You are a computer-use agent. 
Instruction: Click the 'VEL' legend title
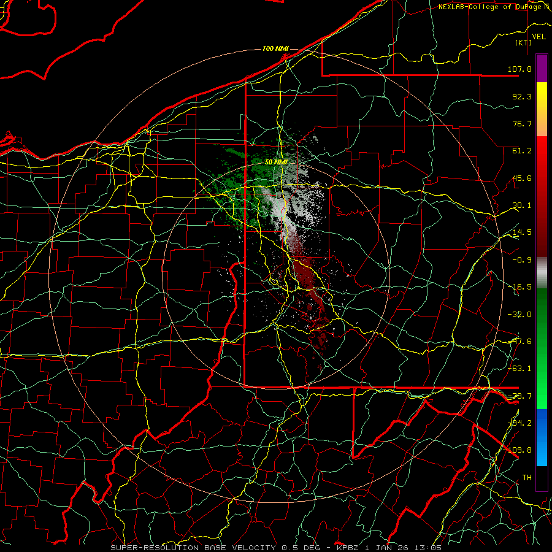[539, 37]
